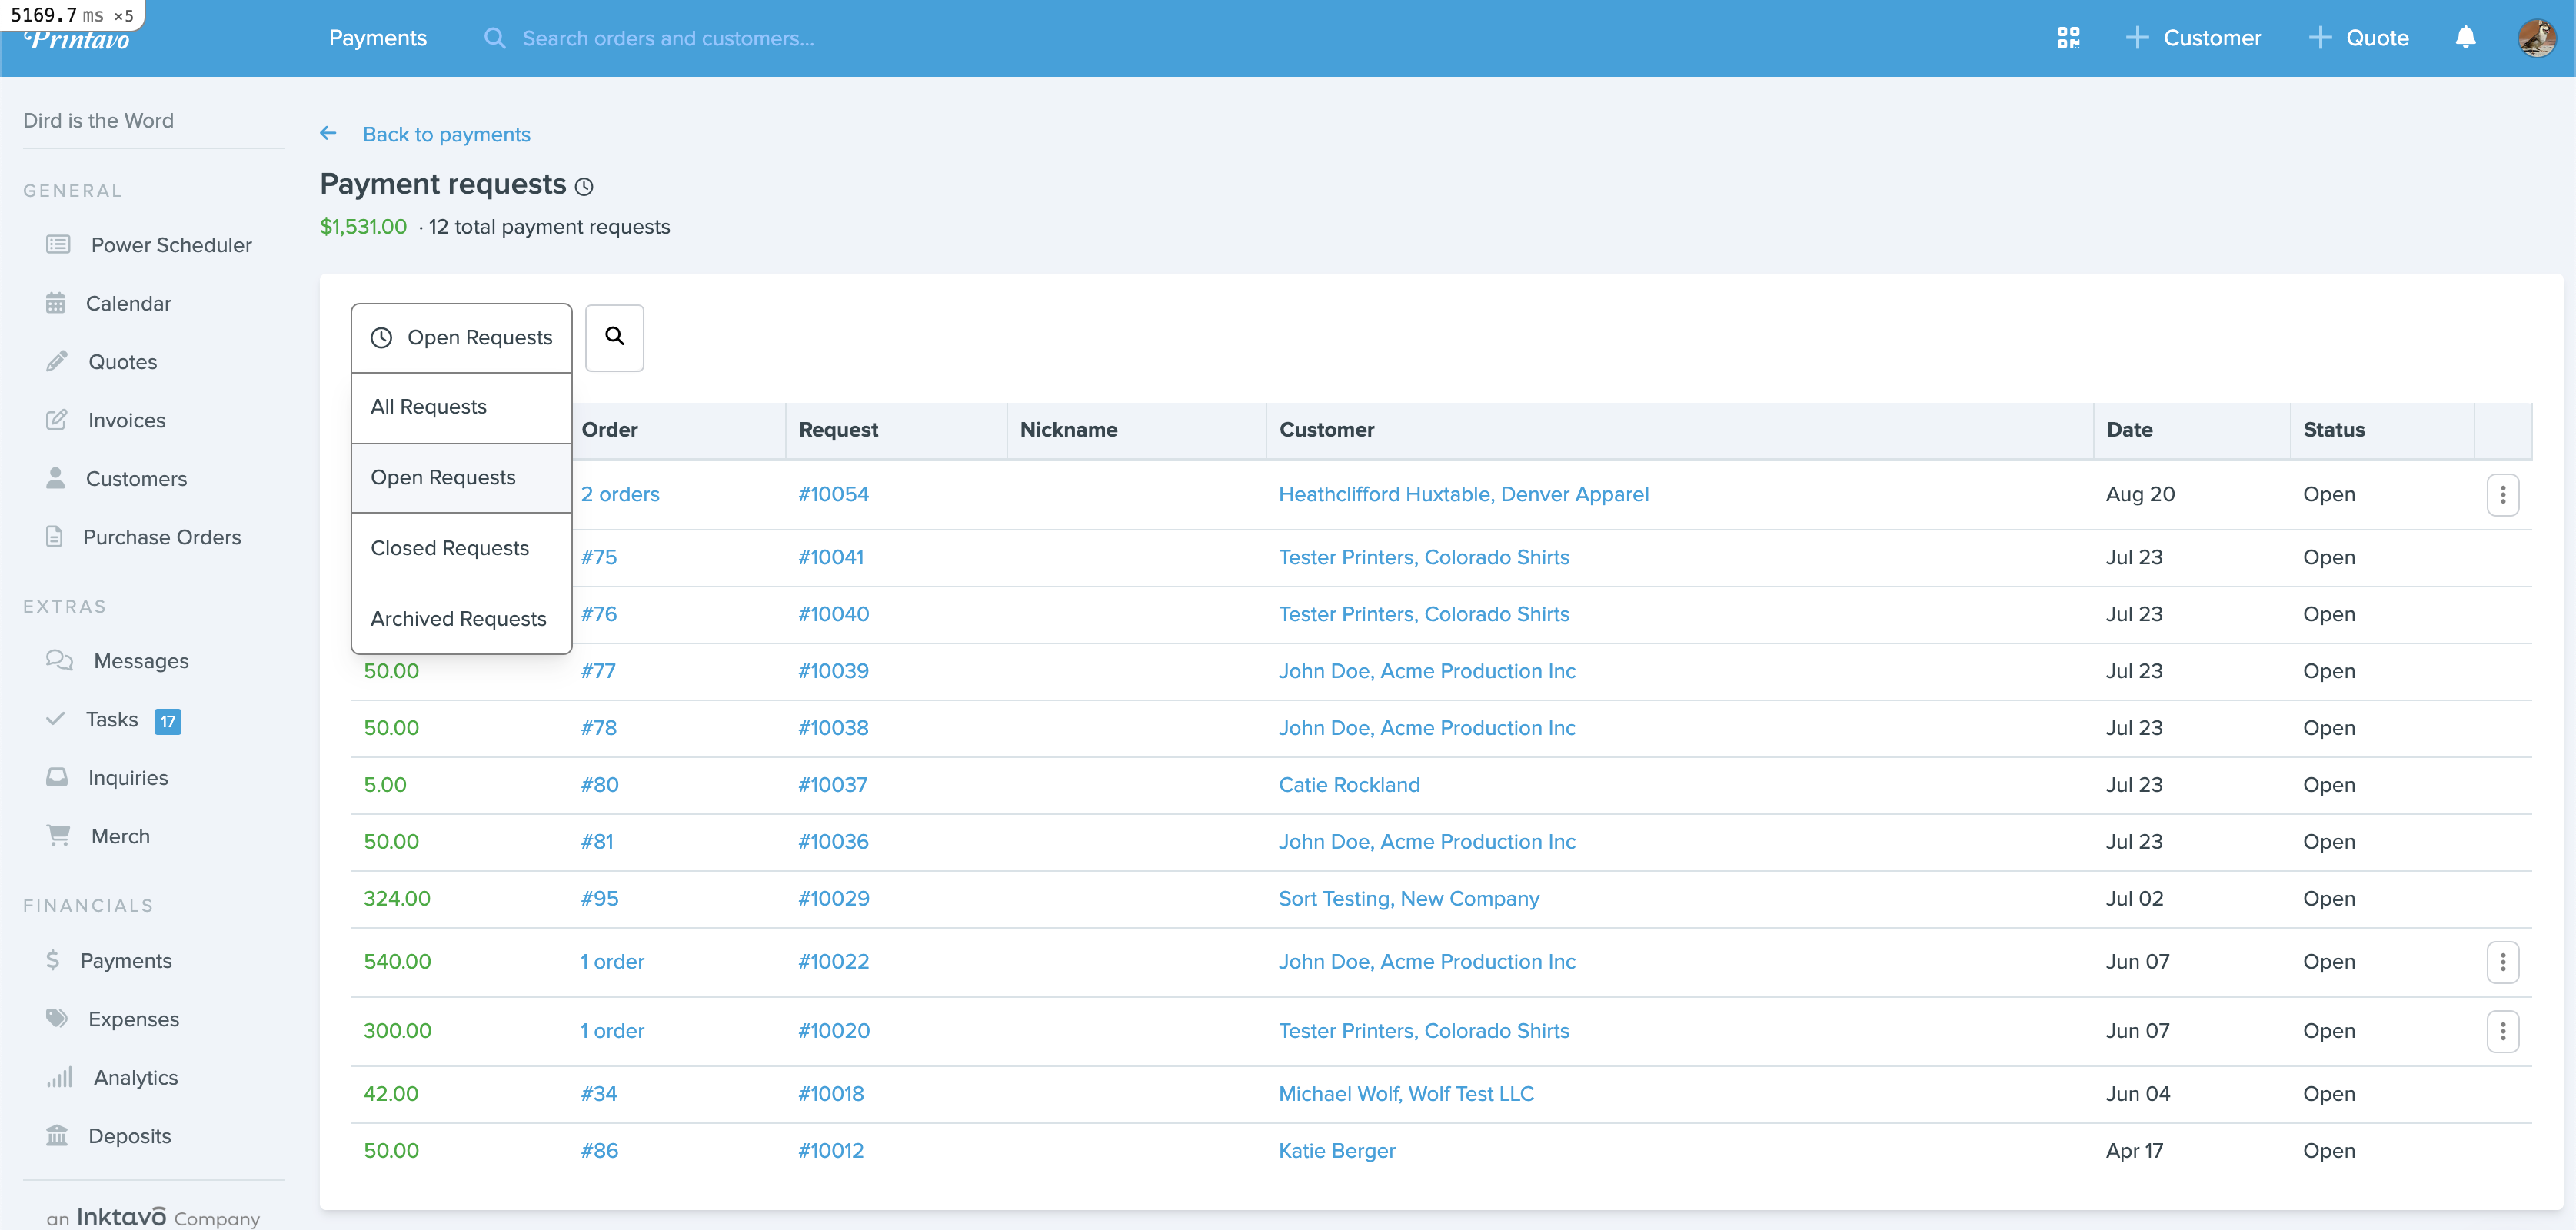Open request #10029
The width and height of the screenshot is (2576, 1230).
tap(833, 899)
